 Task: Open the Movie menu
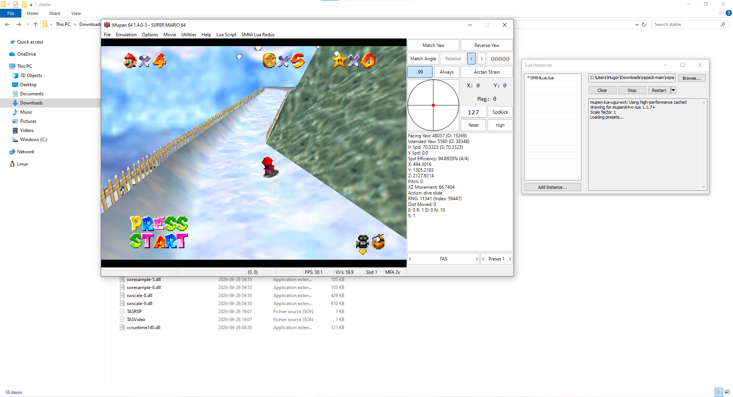pyautogui.click(x=170, y=35)
